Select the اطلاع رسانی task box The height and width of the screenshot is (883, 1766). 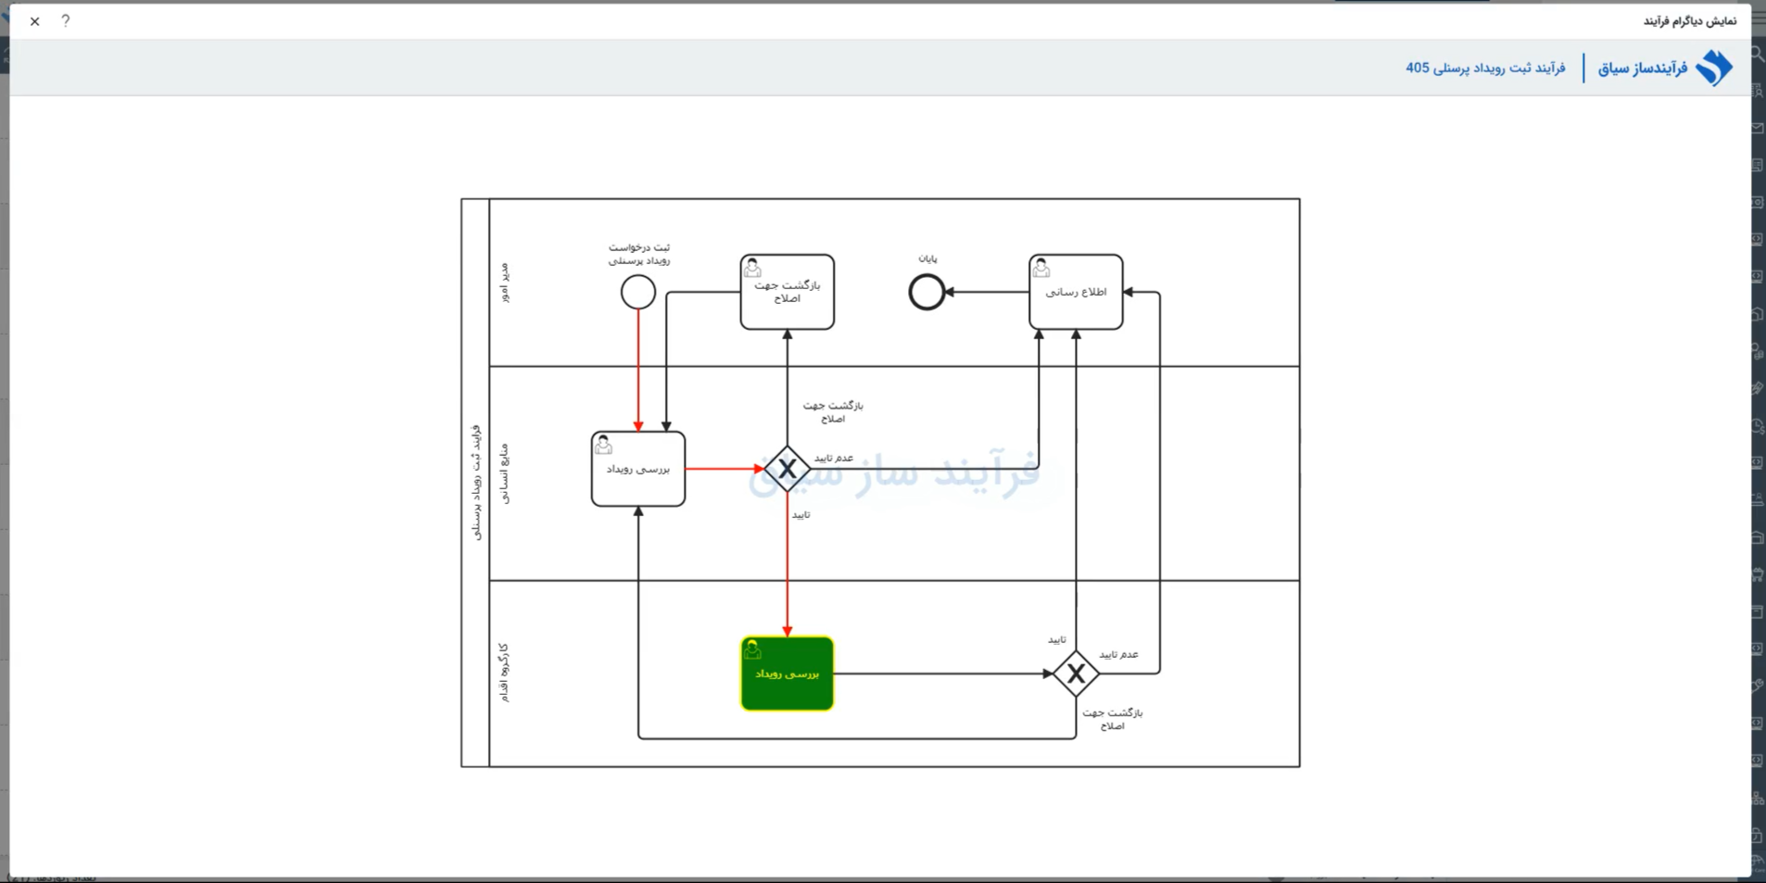pos(1076,293)
